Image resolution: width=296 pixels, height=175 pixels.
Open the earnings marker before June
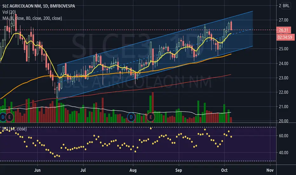pos(10,117)
